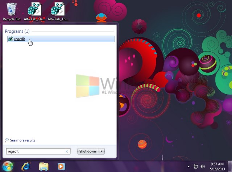Launch Internet Explorer from the taskbar
Screen dimensions: 232x172
pyautogui.click(x=26, y=166)
